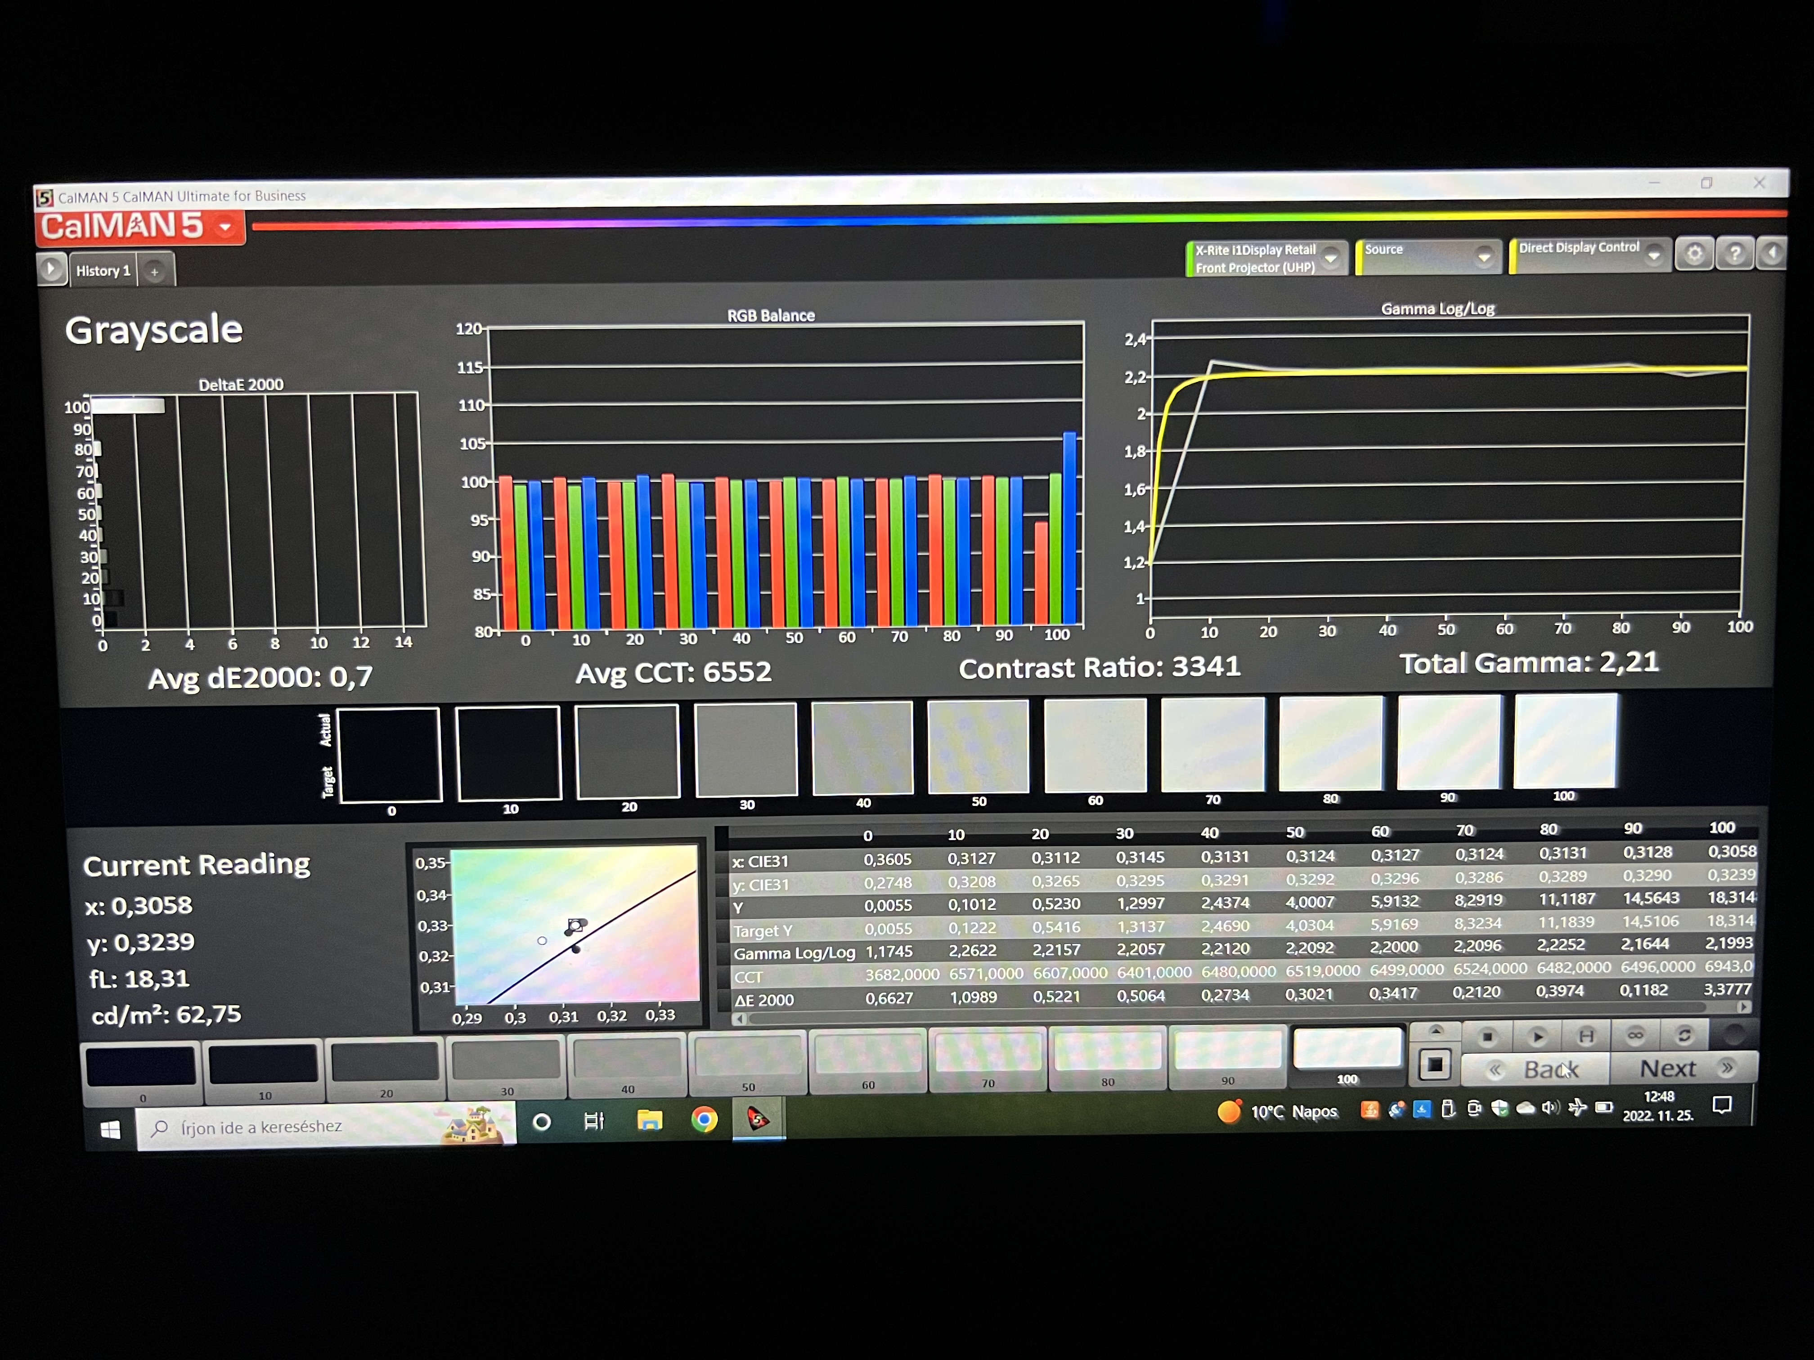Open the Source dropdown
The width and height of the screenshot is (1814, 1360).
tap(1483, 257)
